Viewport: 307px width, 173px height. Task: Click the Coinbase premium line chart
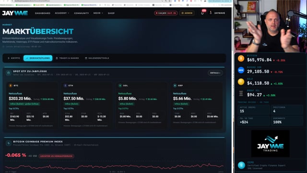(115, 167)
